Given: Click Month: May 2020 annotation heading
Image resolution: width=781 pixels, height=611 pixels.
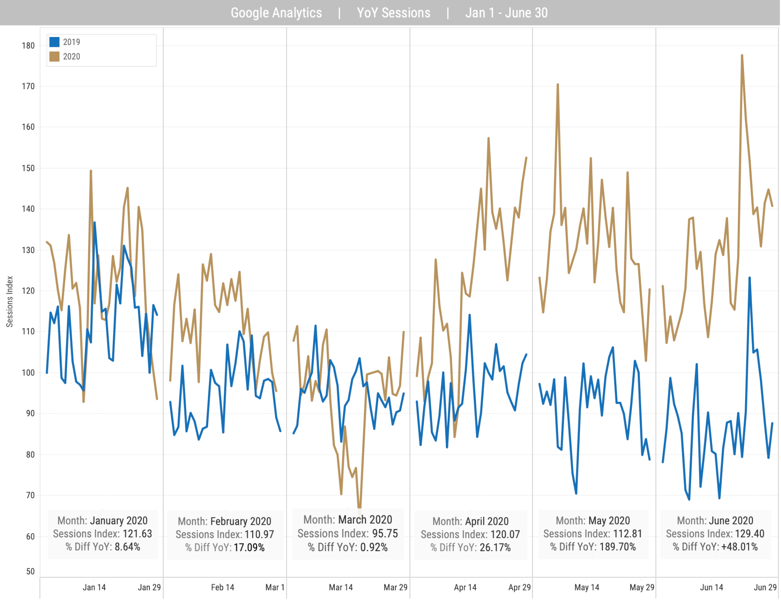Looking at the screenshot, I should point(593,520).
